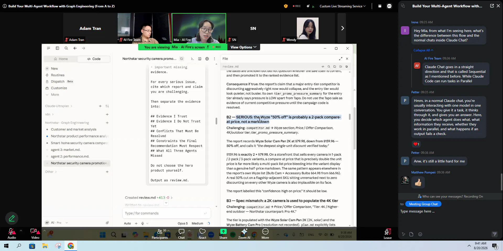Image resolution: width=503 pixels, height=251 pixels.
Task: Toggle camera with the Video button
Action: click(35, 233)
